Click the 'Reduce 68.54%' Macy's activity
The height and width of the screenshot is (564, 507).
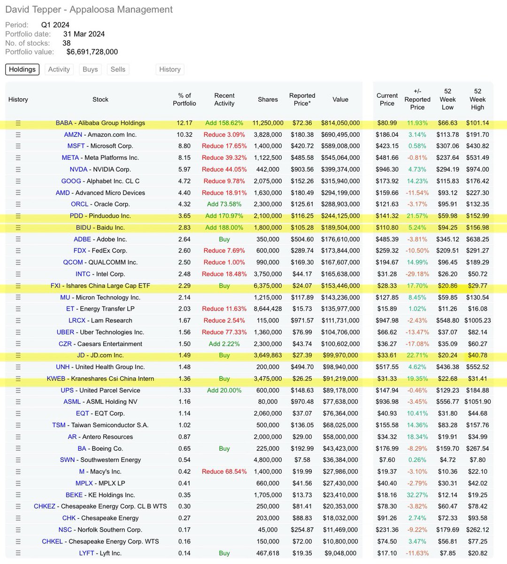[x=224, y=472]
